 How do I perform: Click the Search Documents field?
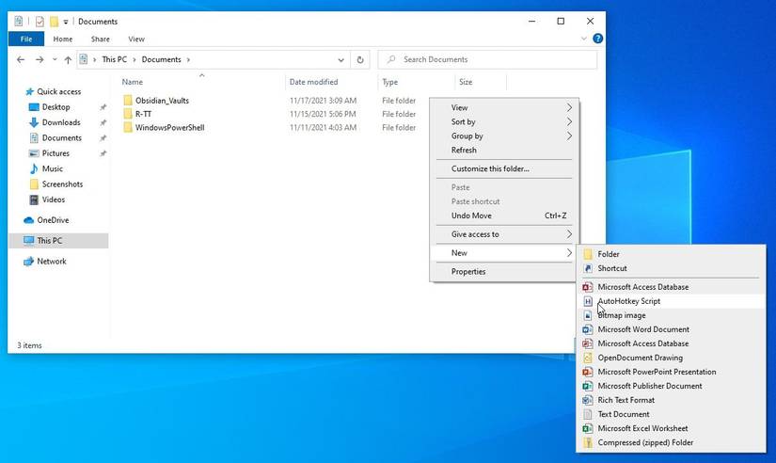click(487, 59)
